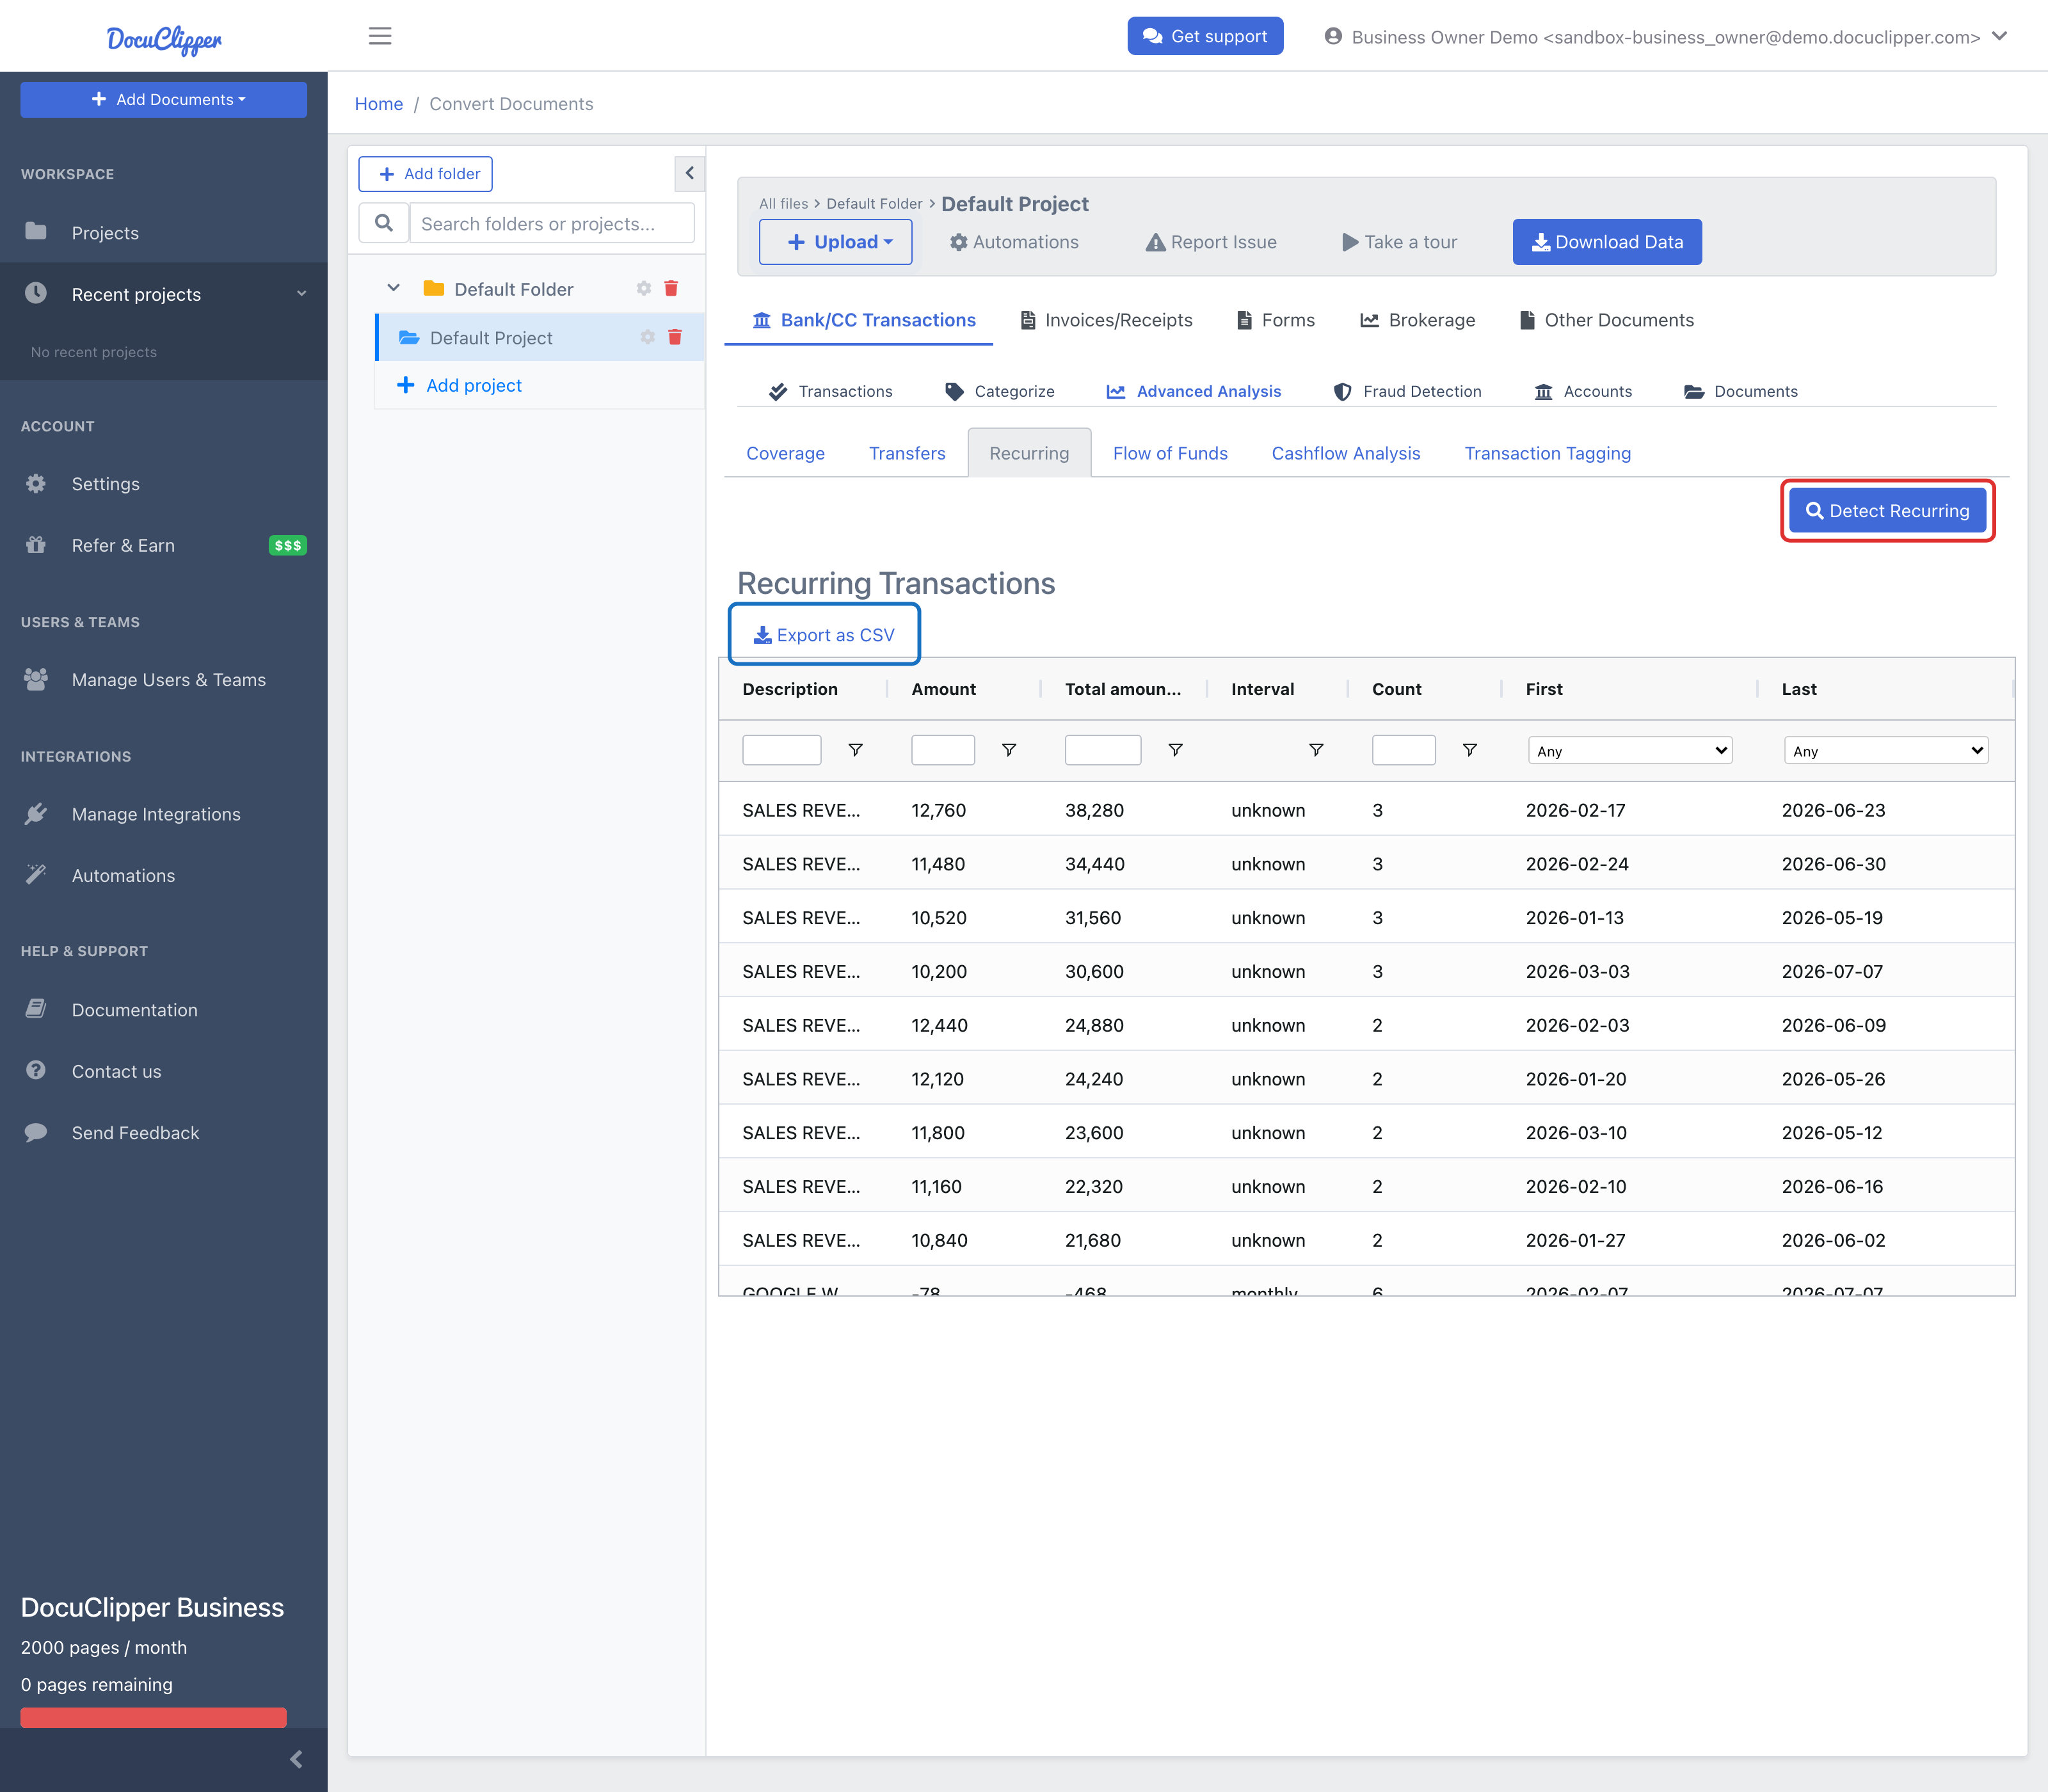Viewport: 2048px width, 1792px height.
Task: Open the user account dropdown arrow
Action: click(x=1999, y=36)
